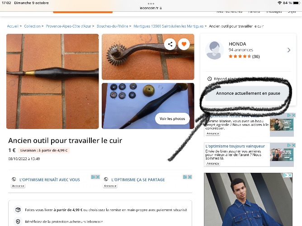The image size is (302, 226).
Task: Toggle the orange heart favorite button
Action: 184,44
